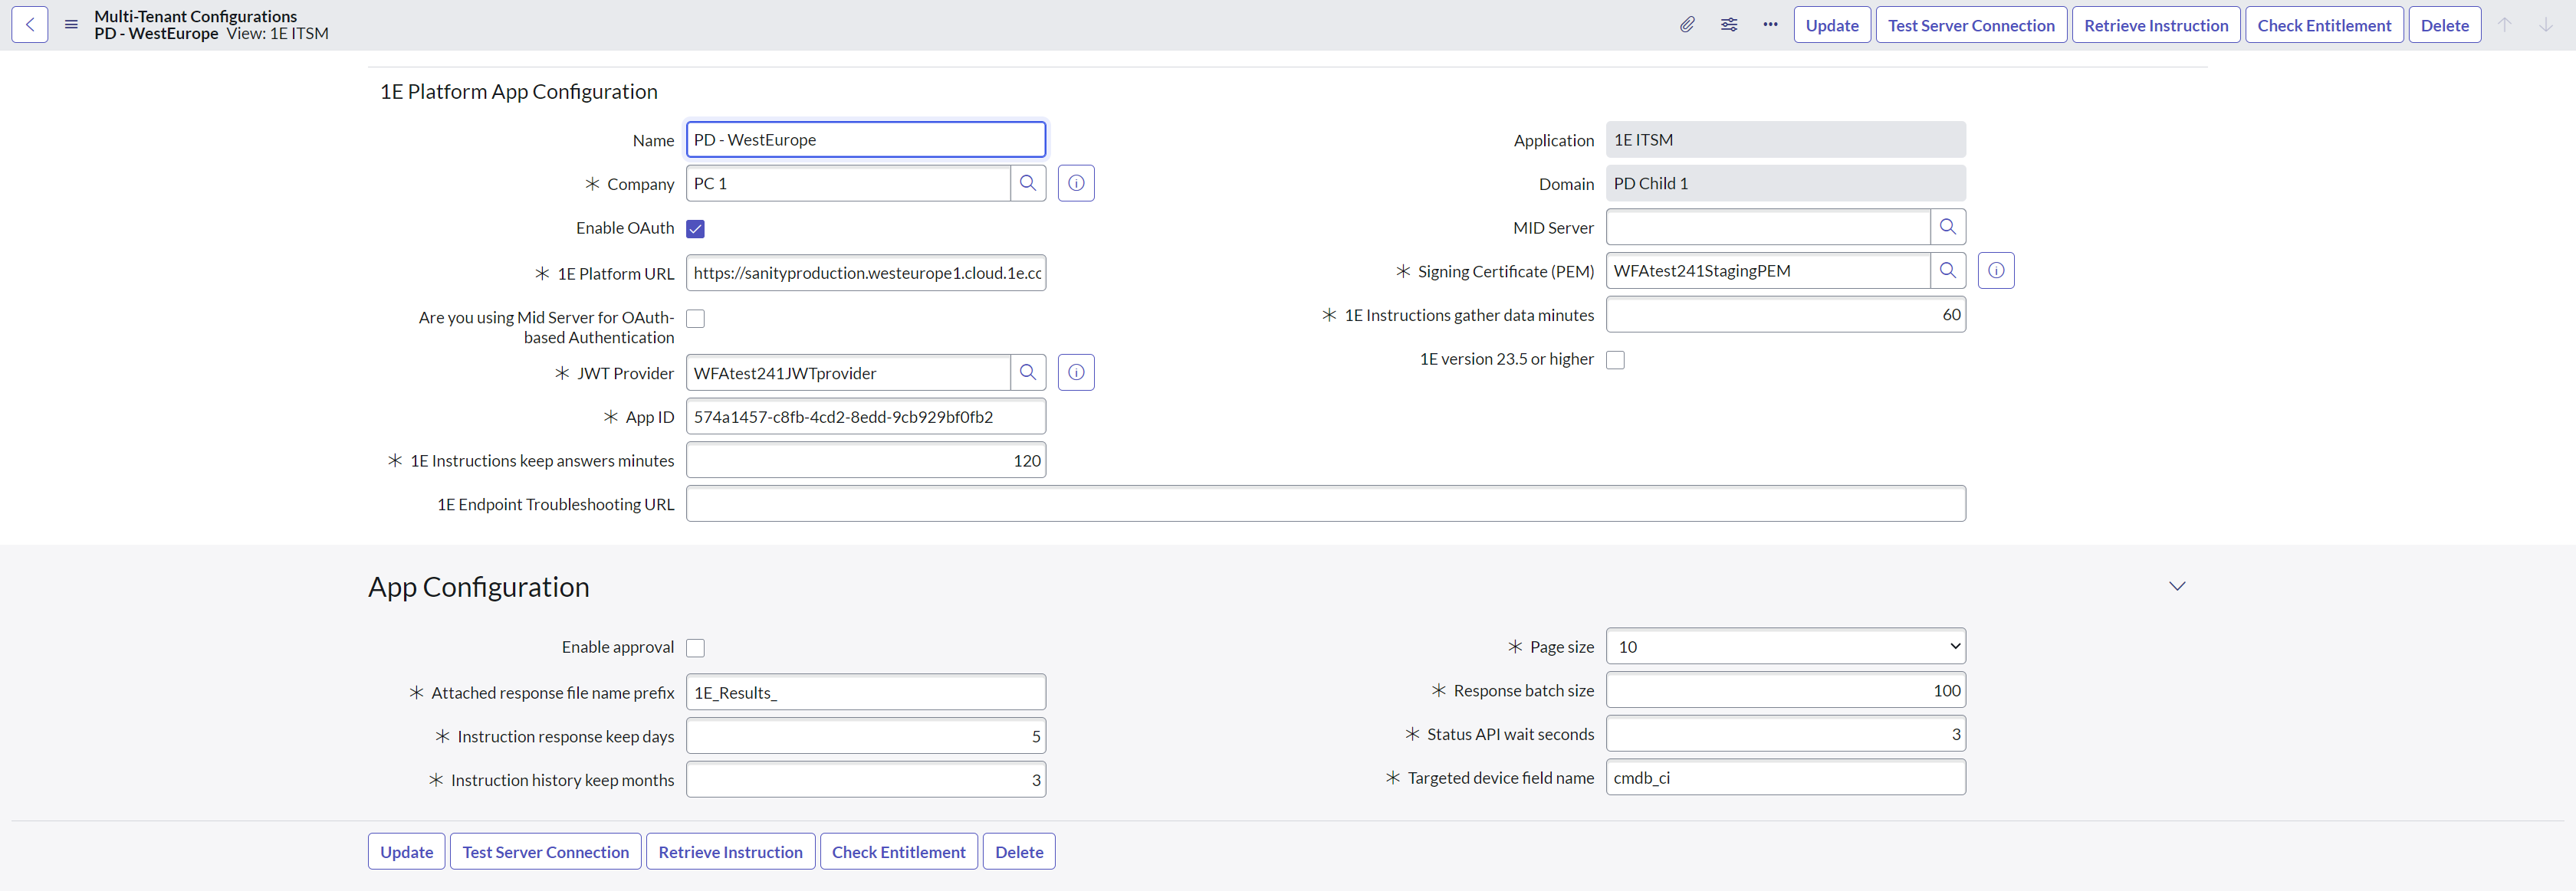Image resolution: width=2576 pixels, height=891 pixels.
Task: Click Company field lookup magnifier
Action: 1028,183
